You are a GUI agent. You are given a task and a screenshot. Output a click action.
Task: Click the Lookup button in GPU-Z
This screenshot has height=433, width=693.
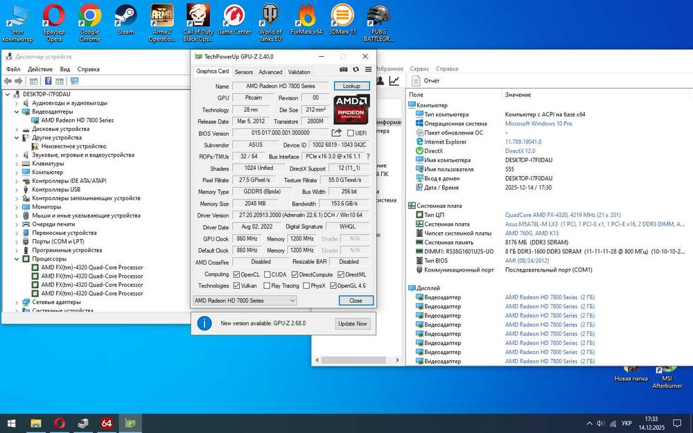(351, 86)
